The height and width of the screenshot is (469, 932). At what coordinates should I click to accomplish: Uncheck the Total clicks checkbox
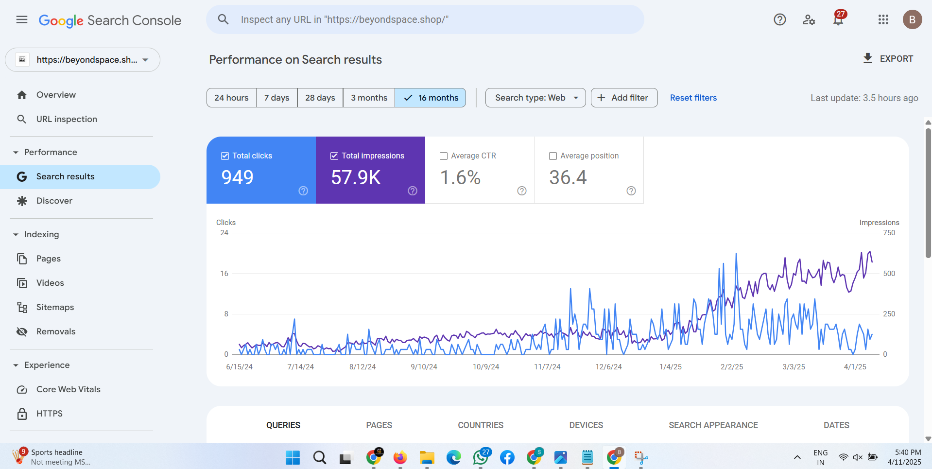[x=225, y=156]
